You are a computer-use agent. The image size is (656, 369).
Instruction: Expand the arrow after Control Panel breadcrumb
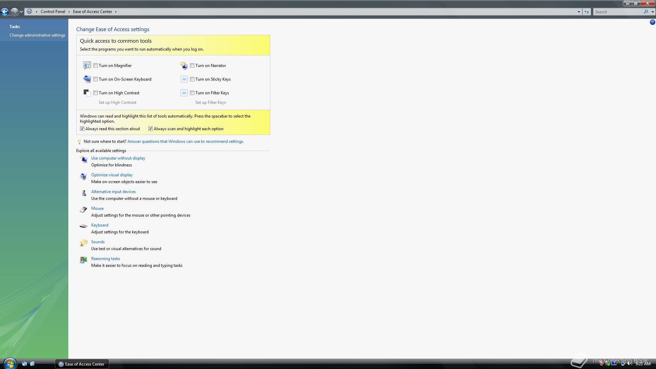69,12
